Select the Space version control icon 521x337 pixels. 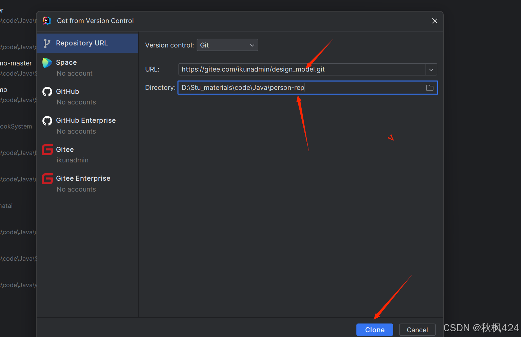[x=47, y=62]
